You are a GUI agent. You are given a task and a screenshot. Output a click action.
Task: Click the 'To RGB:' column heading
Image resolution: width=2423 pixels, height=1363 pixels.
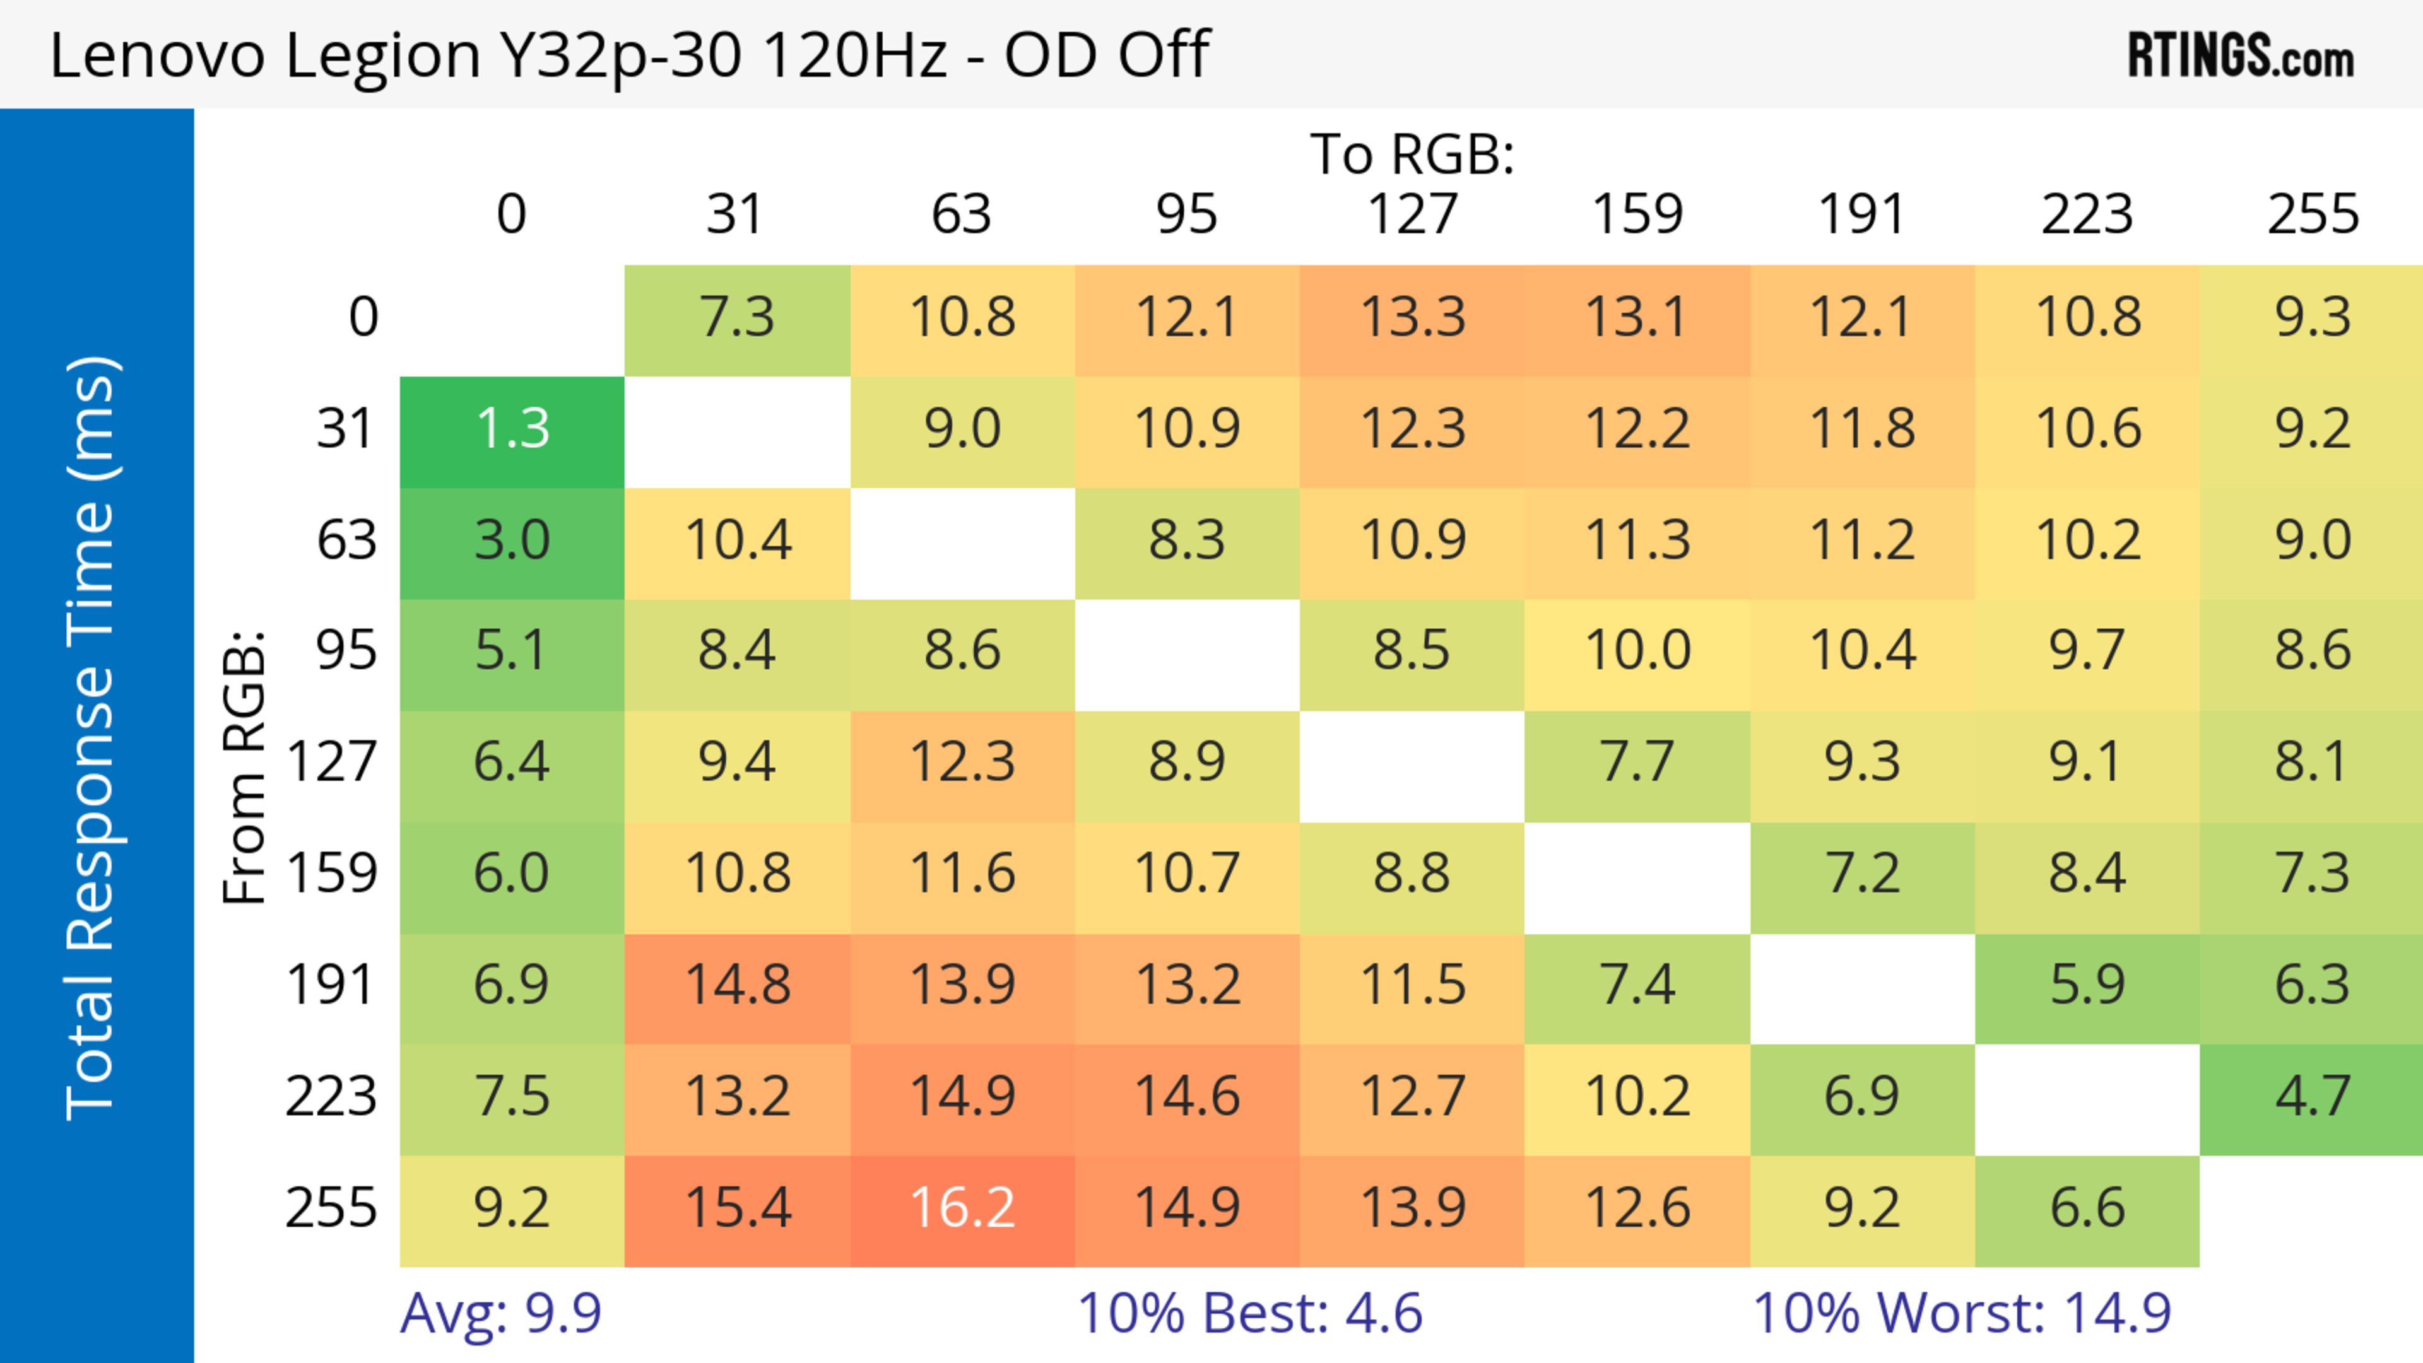tap(1412, 154)
